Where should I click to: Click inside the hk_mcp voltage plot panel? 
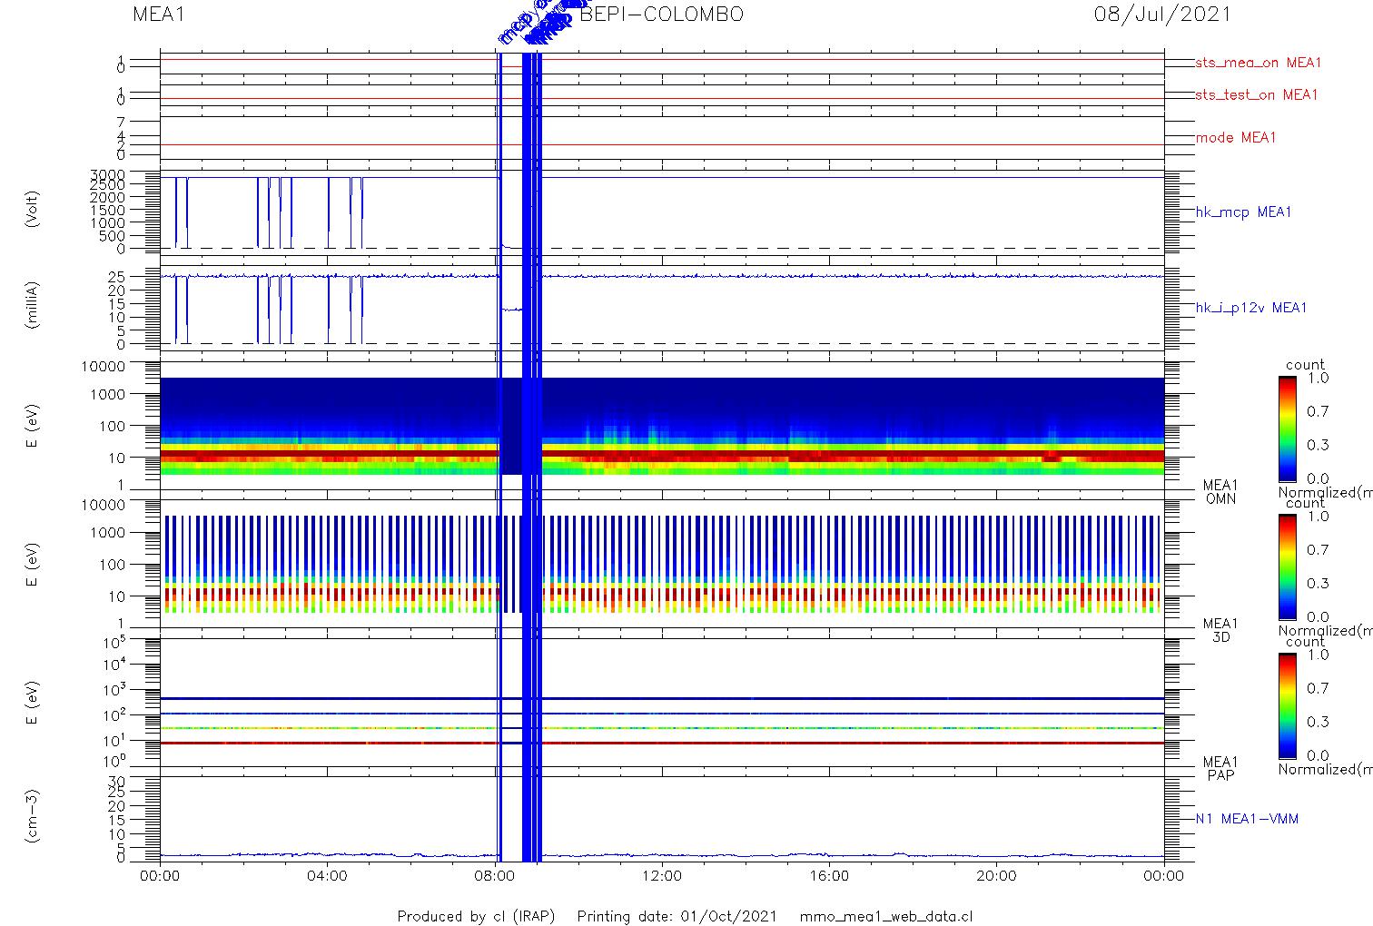[x=662, y=211]
